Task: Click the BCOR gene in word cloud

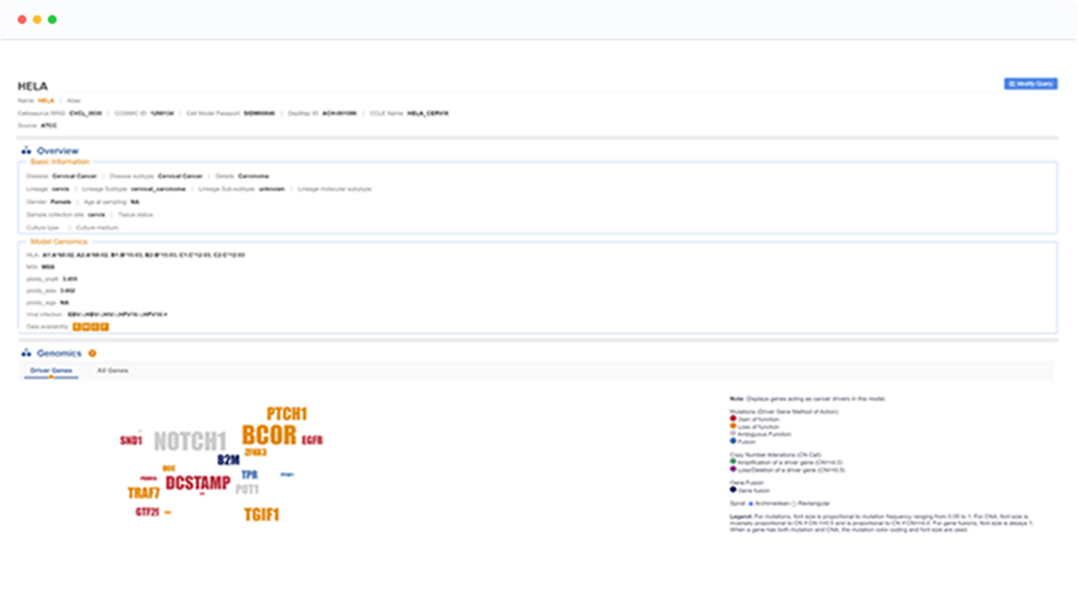Action: pos(269,435)
